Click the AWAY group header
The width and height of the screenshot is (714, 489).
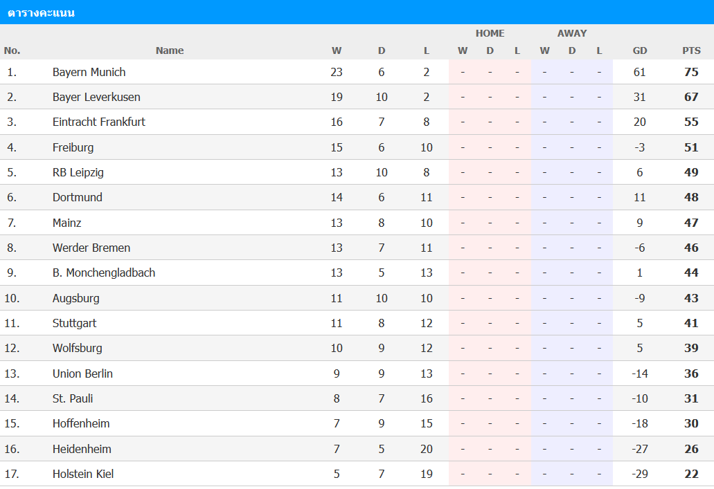572,33
